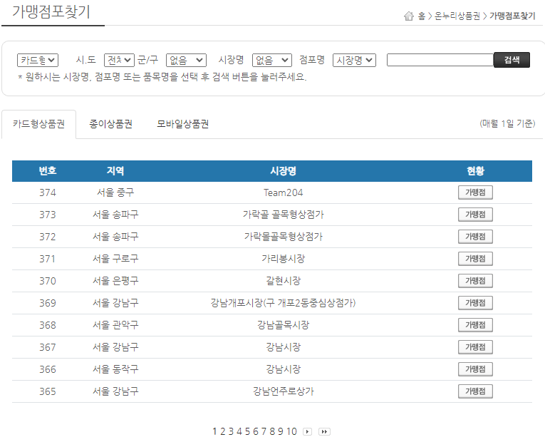Click 가맹점 button for Team204
The width and height of the screenshot is (545, 447).
click(x=475, y=192)
